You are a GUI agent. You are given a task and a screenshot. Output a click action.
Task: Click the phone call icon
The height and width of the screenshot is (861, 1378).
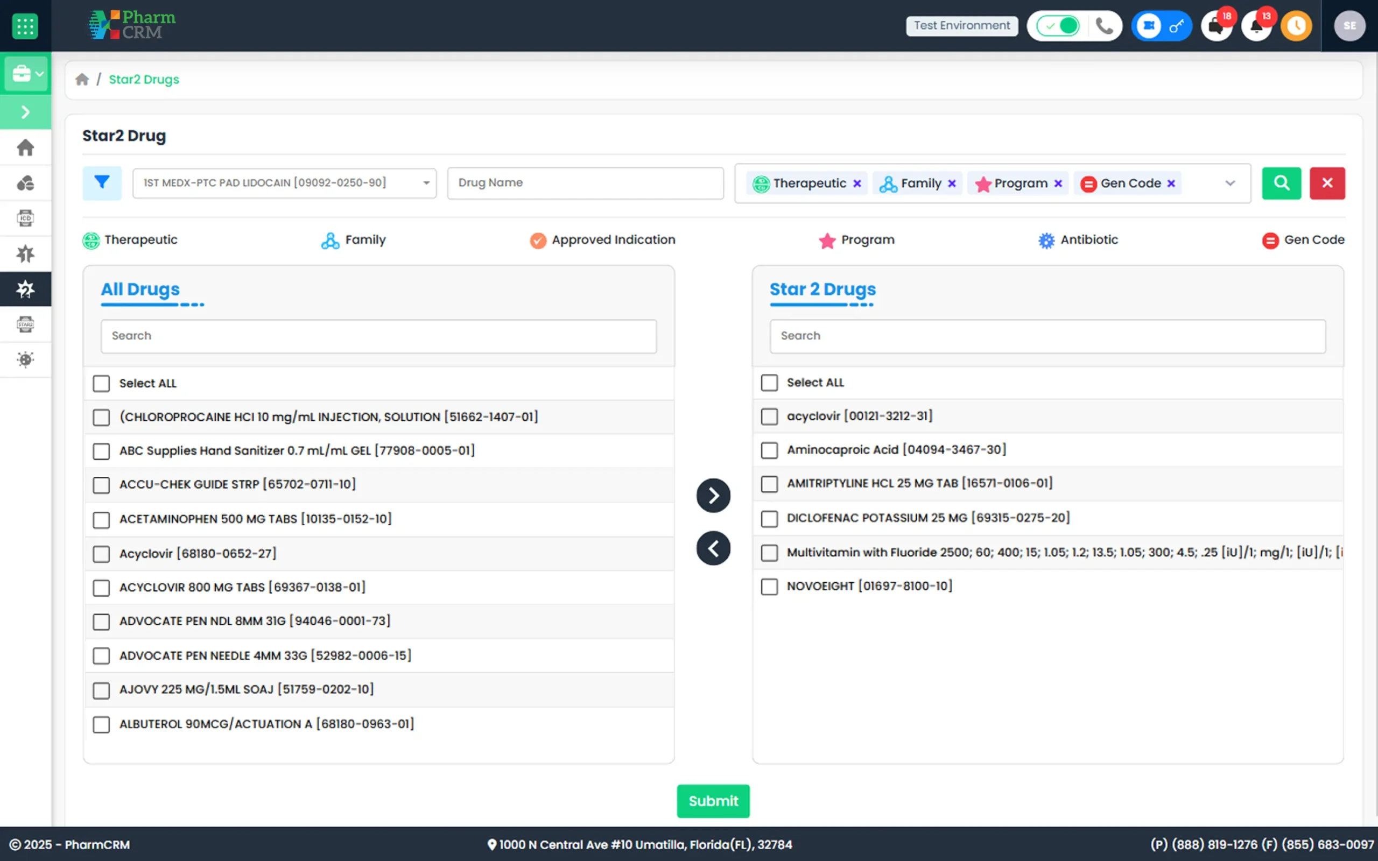tap(1105, 26)
